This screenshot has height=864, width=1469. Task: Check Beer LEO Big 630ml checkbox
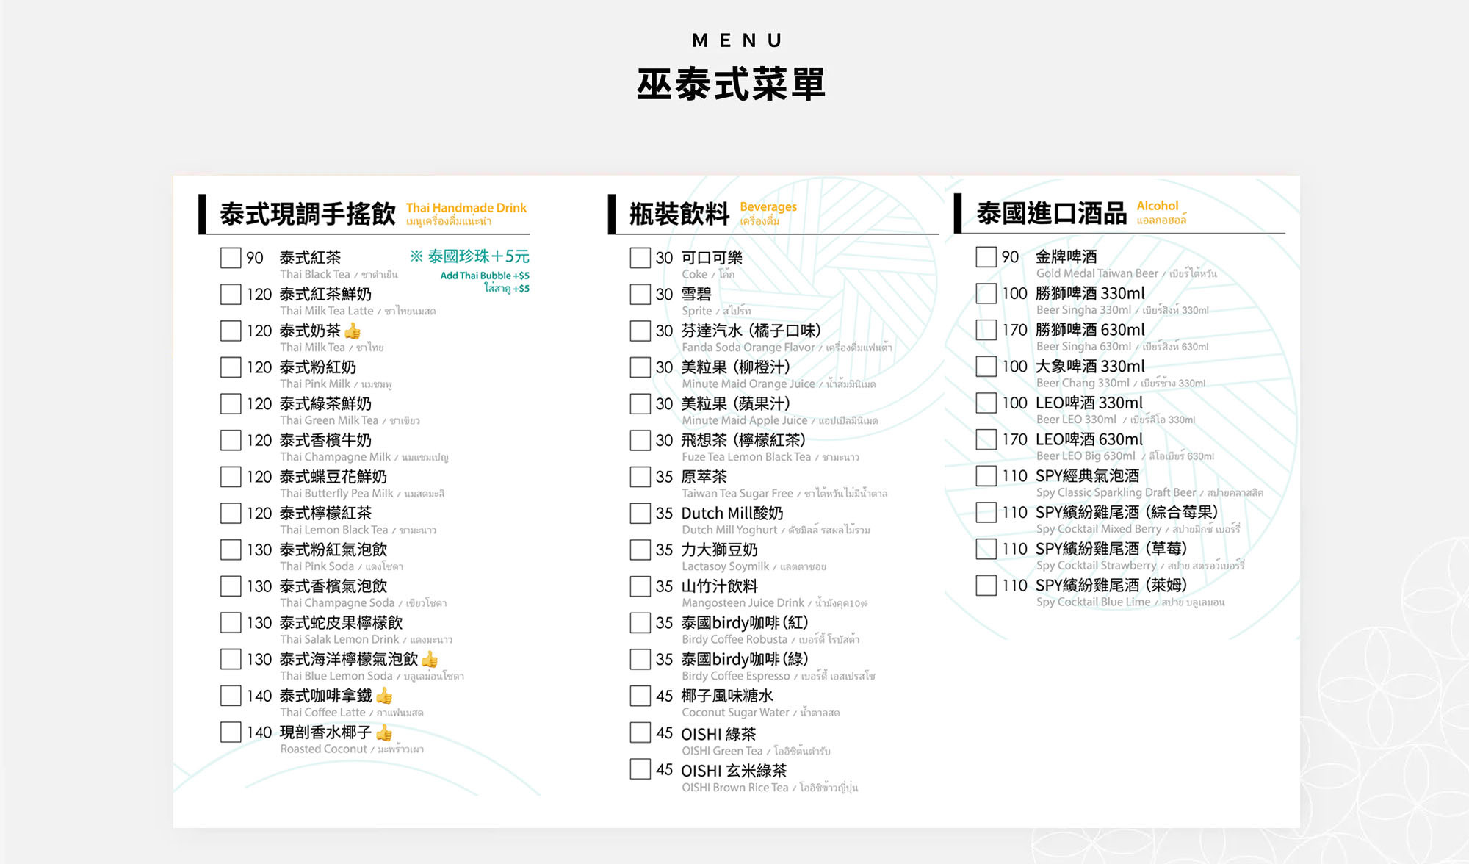point(986,439)
